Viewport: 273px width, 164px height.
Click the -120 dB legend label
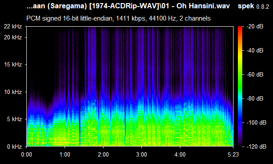click(x=256, y=147)
